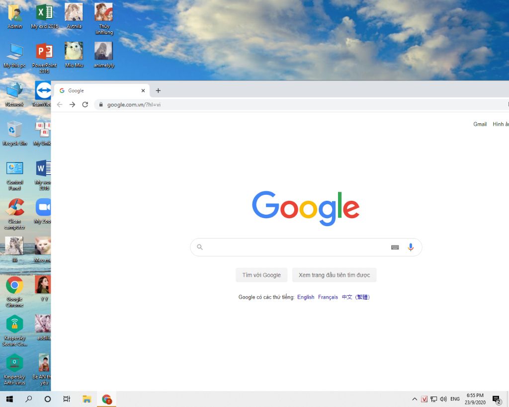Focus the Google search box
Image resolution: width=509 pixels, height=407 pixels.
306,247
